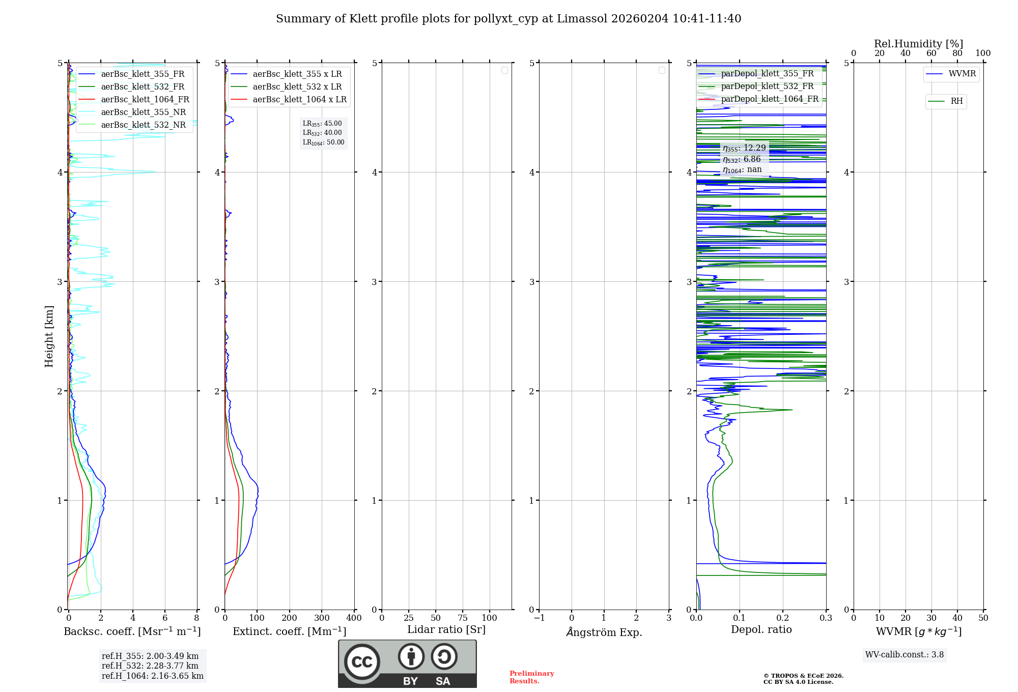
Task: Select legend entry aerBsc_klett_1064 x LR
Action: coord(289,99)
